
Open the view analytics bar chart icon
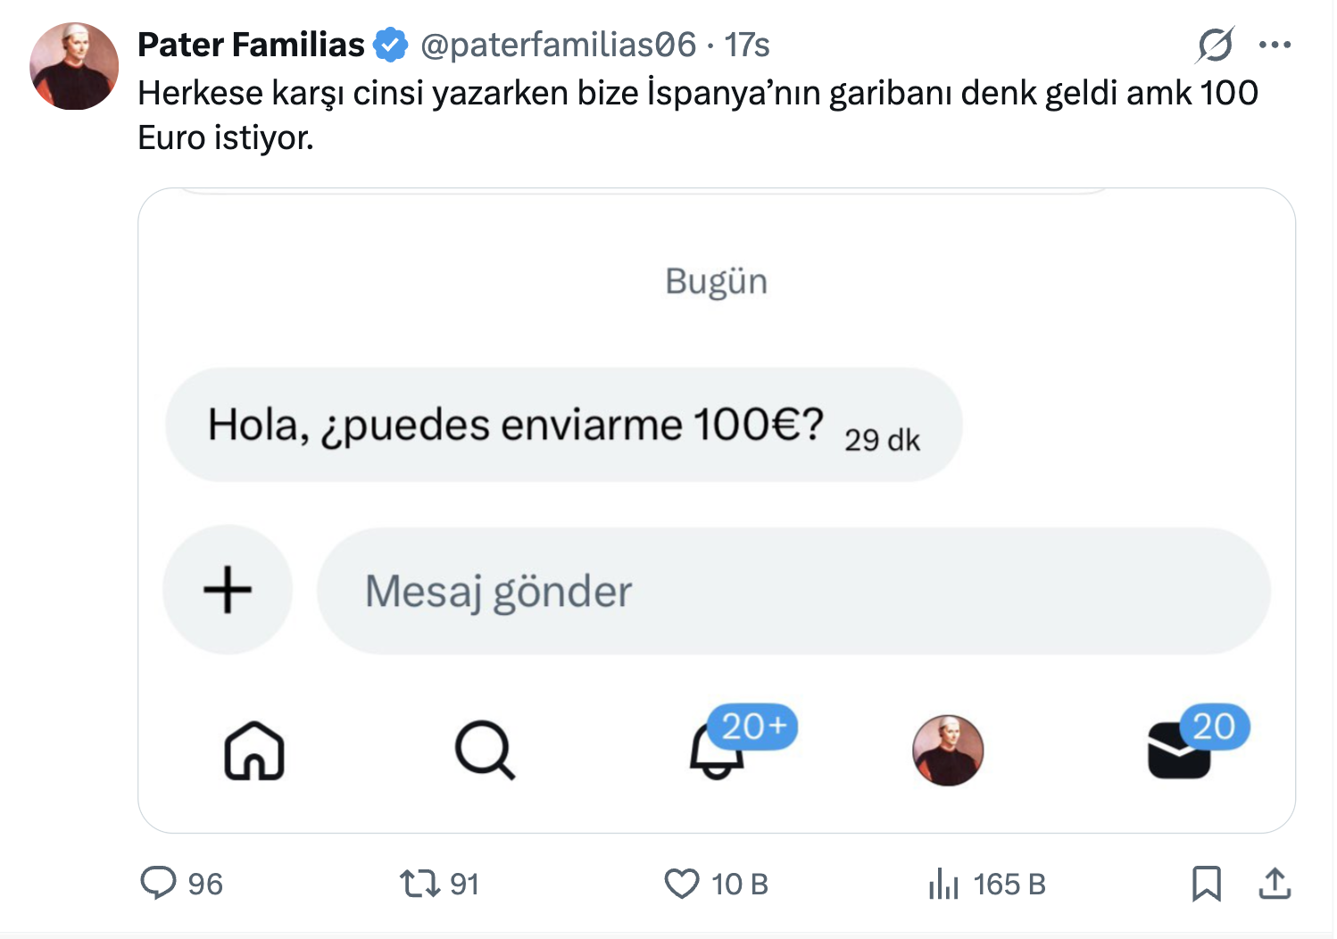click(943, 883)
